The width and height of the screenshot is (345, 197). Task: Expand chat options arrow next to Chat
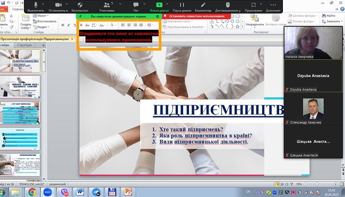point(144,4)
